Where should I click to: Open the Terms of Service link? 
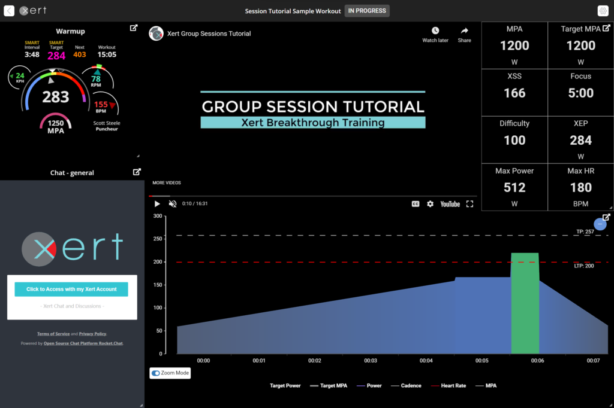(x=53, y=334)
